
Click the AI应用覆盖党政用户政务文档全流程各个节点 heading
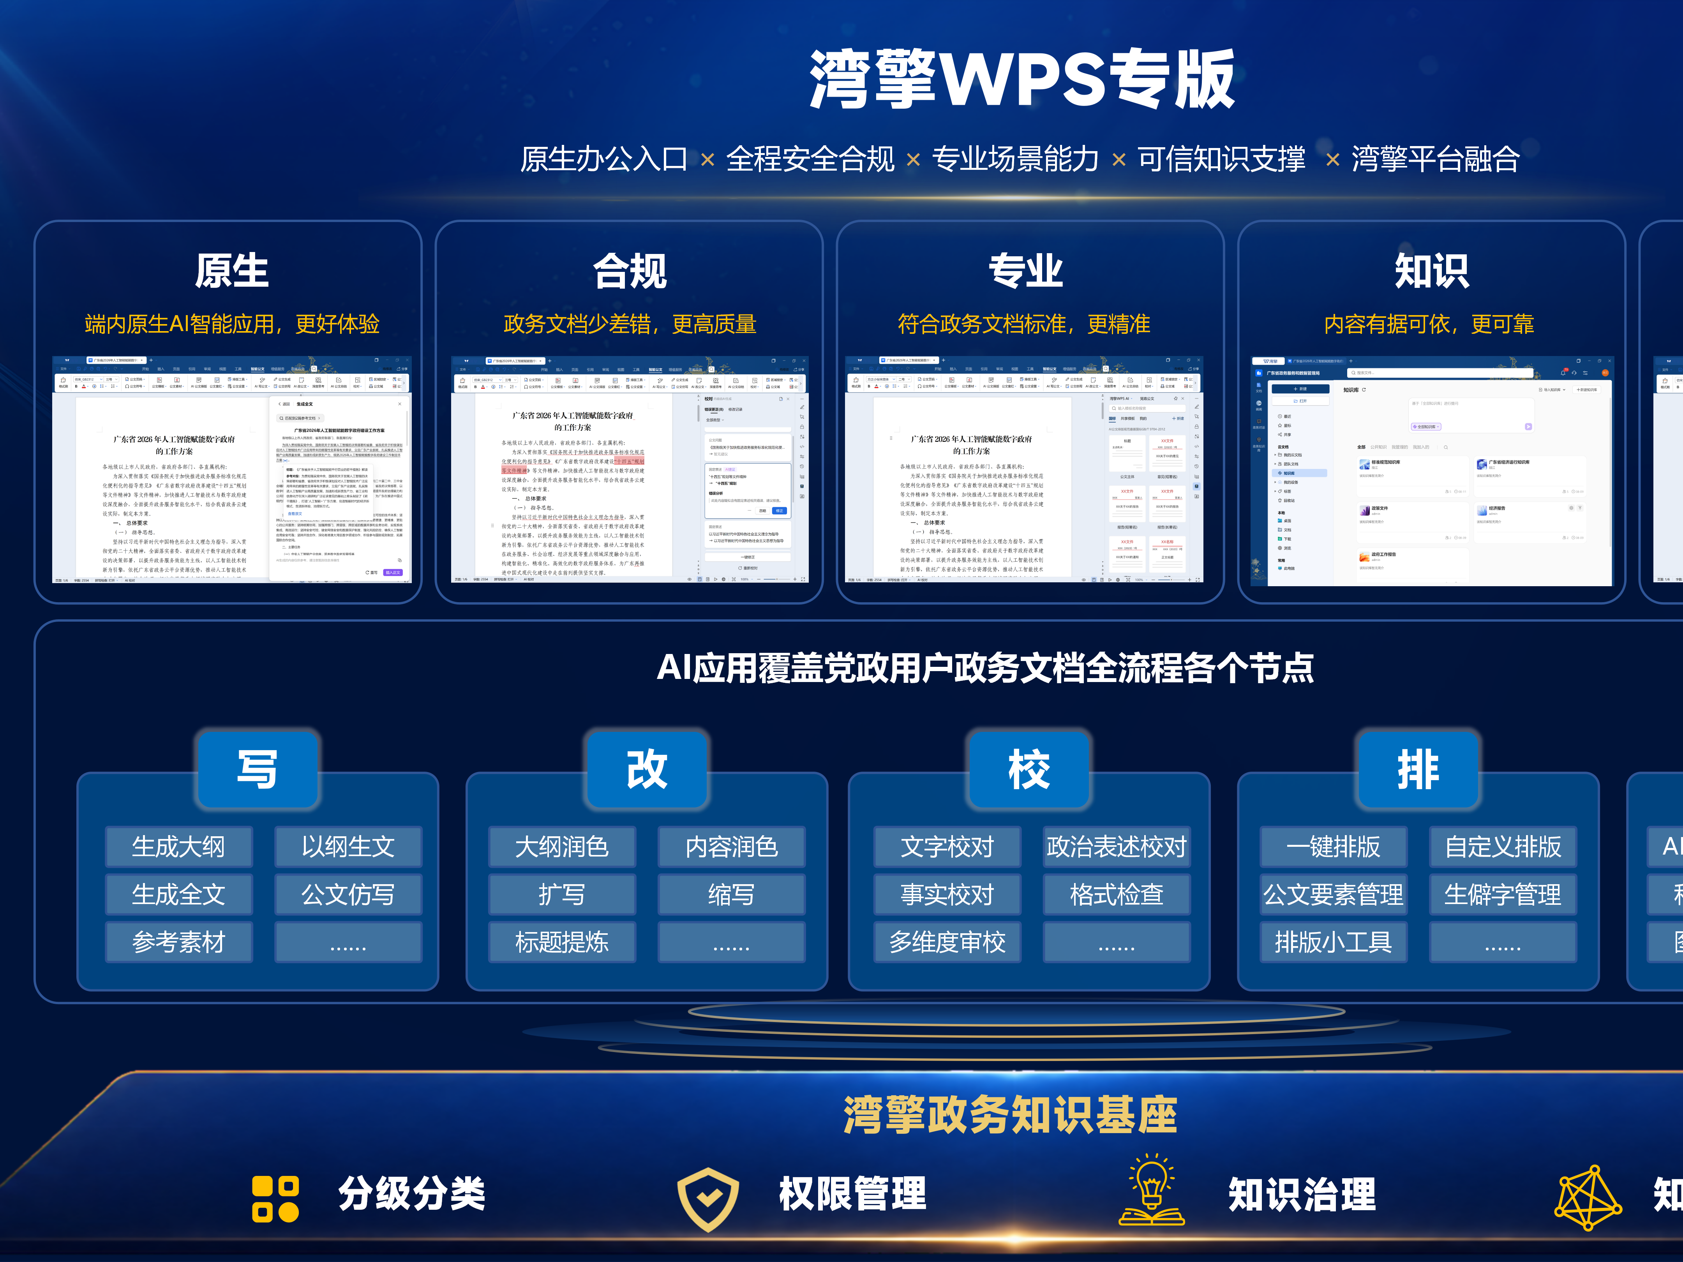[985, 668]
